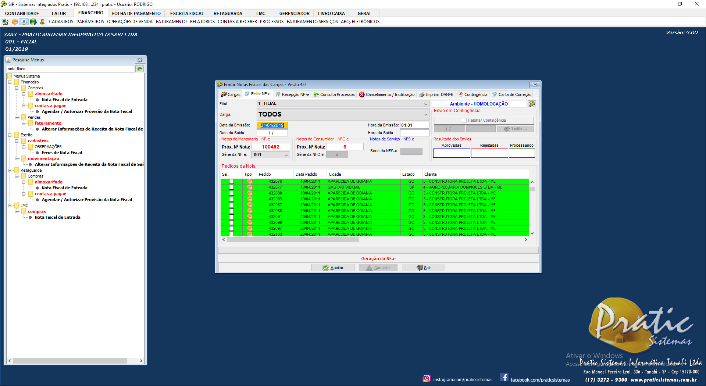This screenshot has width=706, height=386.
Task: Click the Hora da Emissão input field
Action: pos(414,125)
